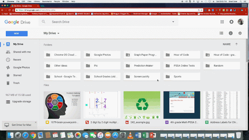Select the School - Google Te... folder
The image size is (249, 140).
pos(62,77)
